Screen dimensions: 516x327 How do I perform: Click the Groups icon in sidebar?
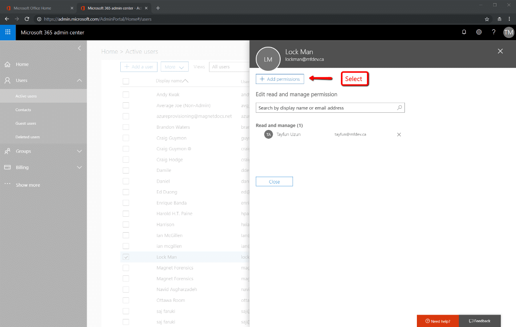pyautogui.click(x=7, y=151)
